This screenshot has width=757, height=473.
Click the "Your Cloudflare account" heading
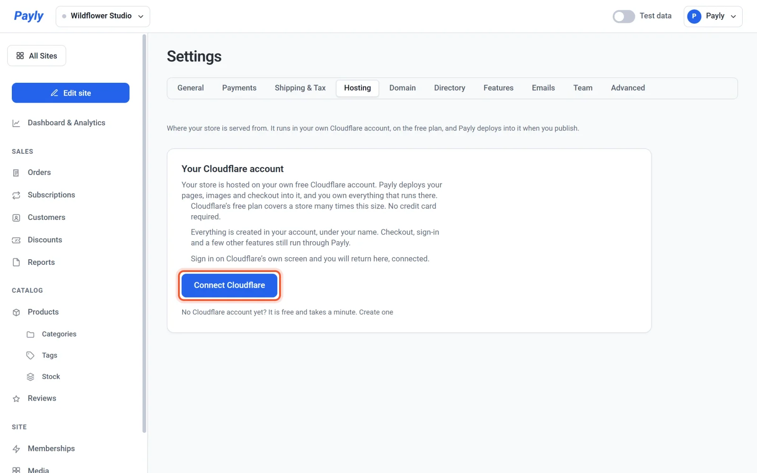click(x=233, y=169)
